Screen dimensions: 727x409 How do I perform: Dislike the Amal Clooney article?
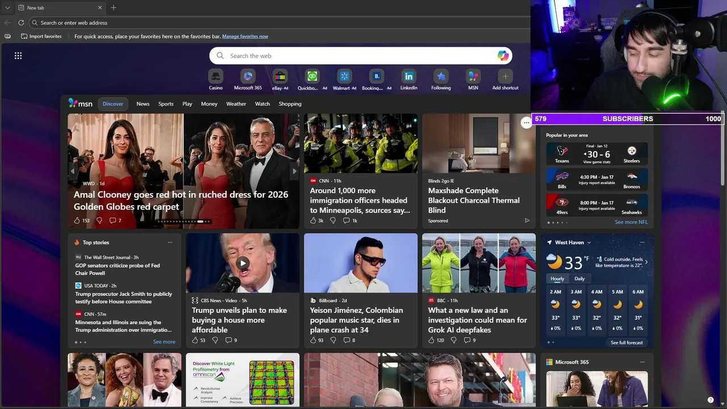99,220
